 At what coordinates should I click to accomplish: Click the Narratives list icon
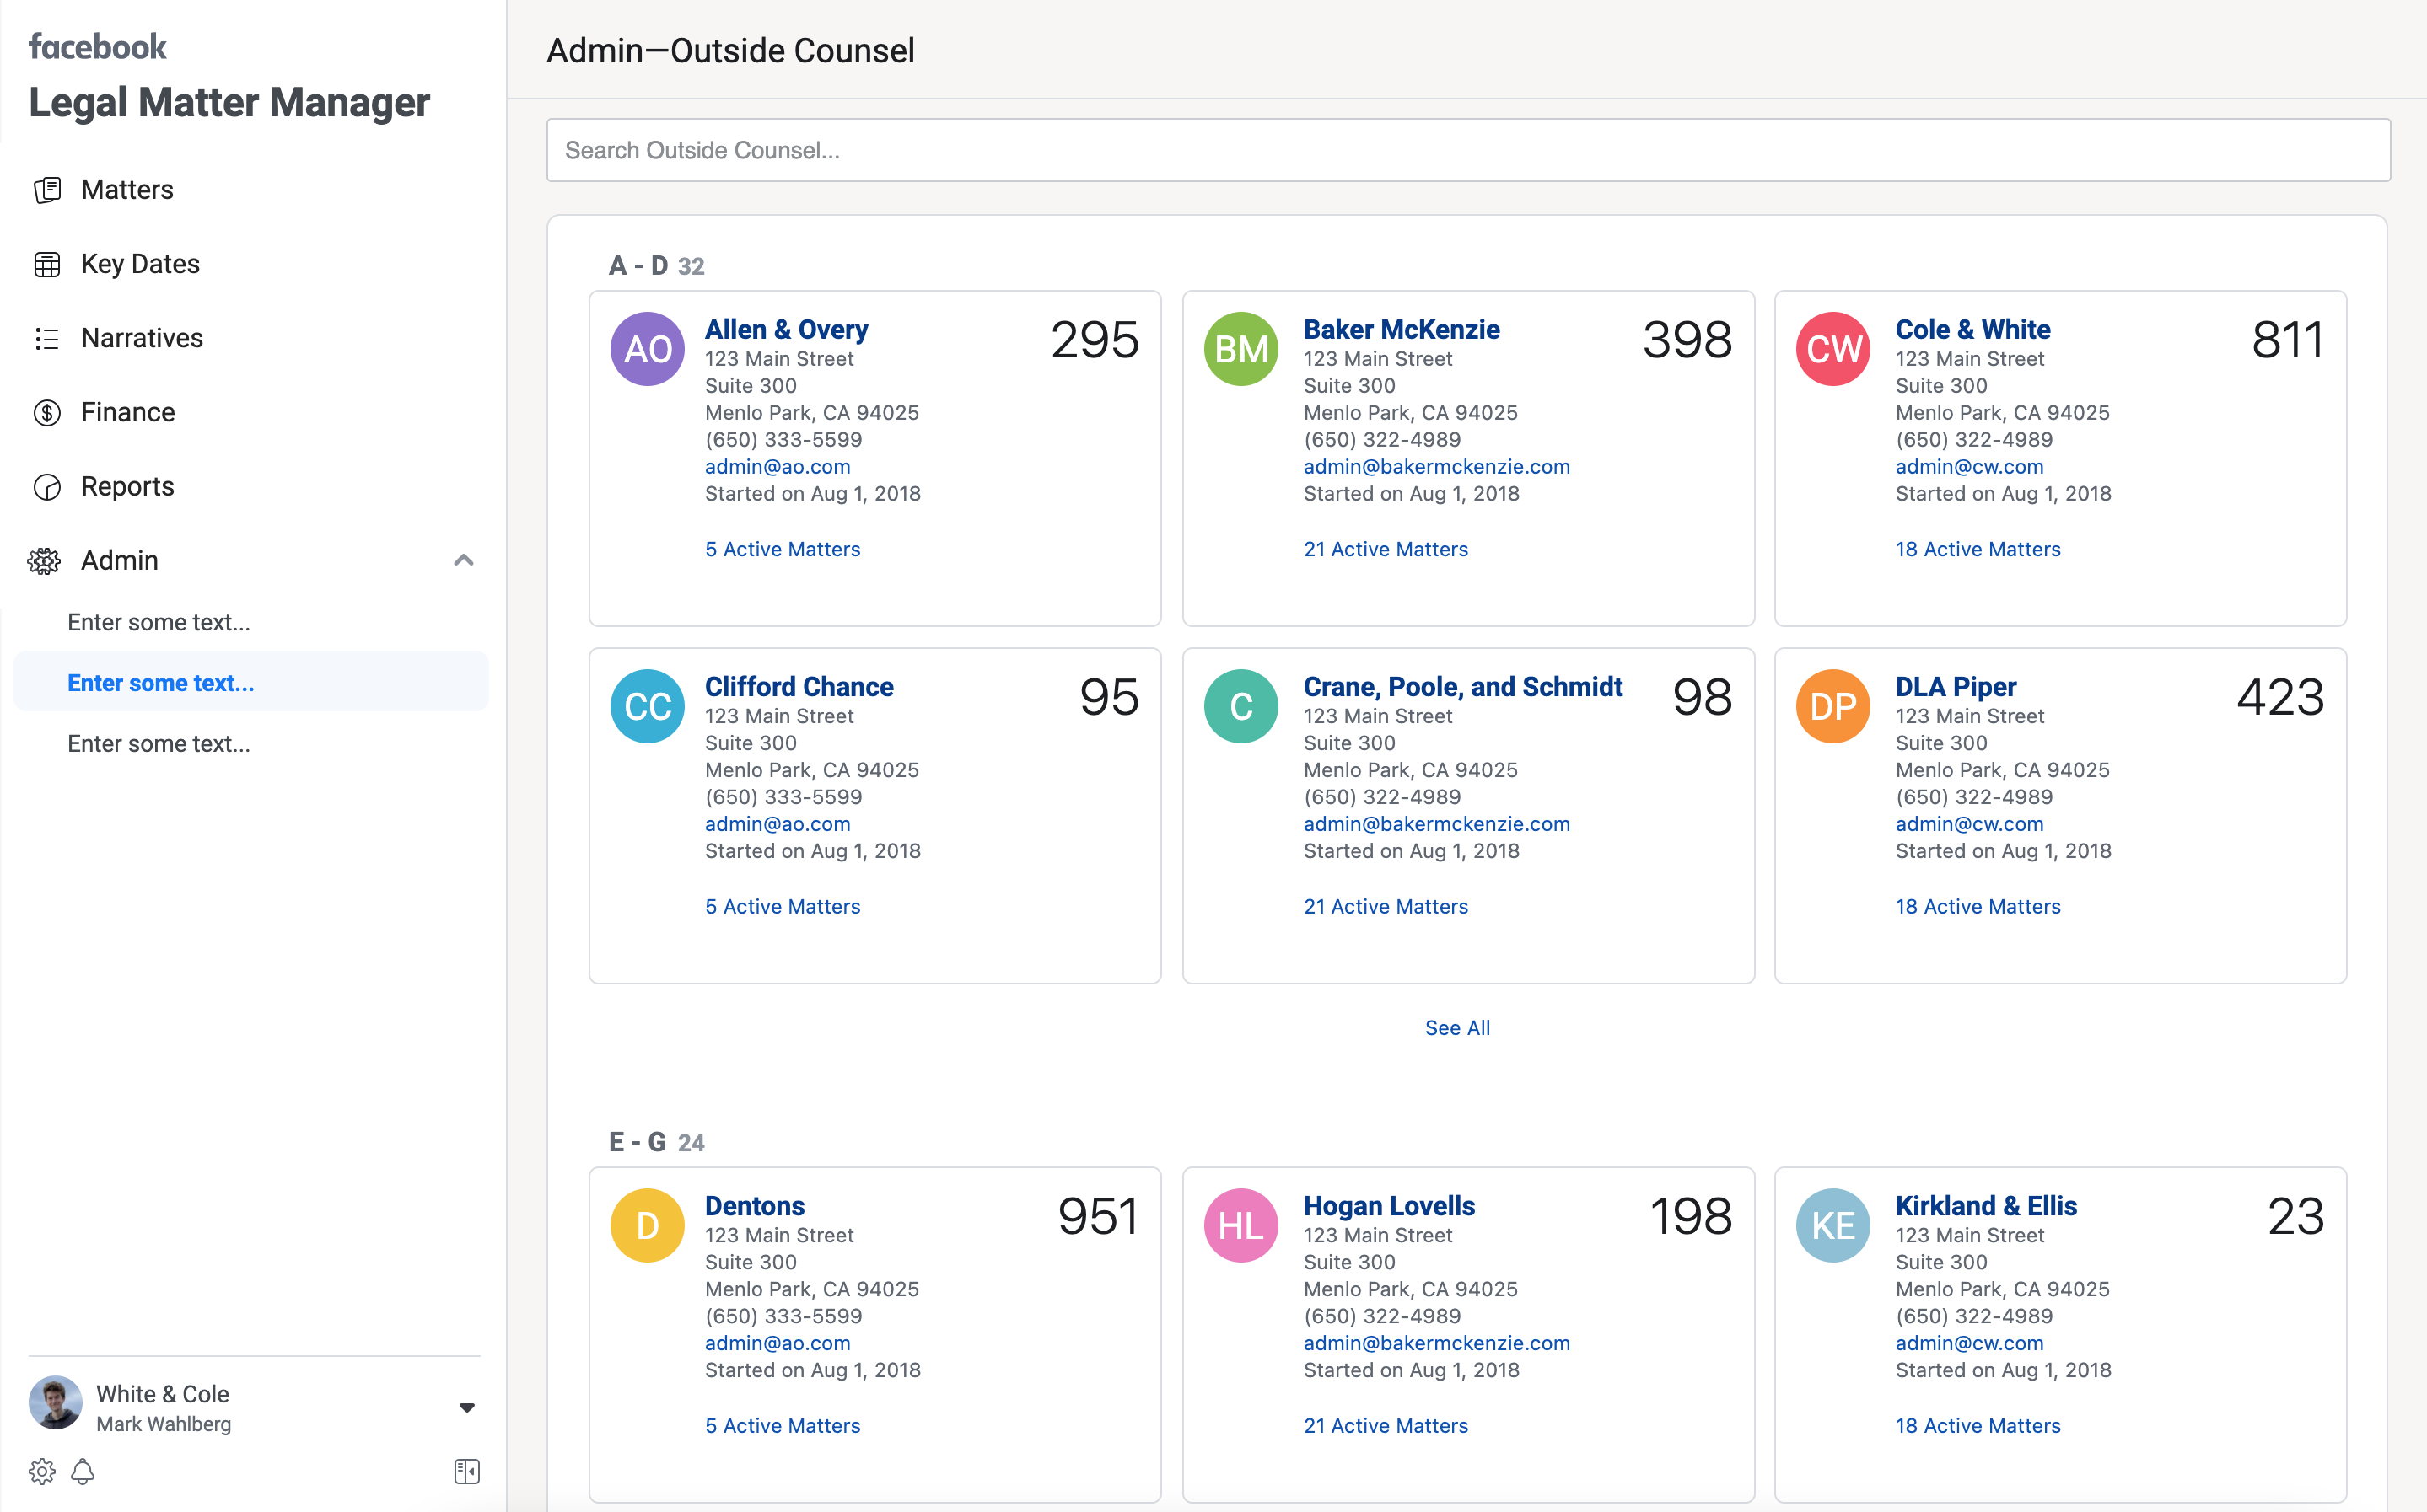click(x=47, y=338)
